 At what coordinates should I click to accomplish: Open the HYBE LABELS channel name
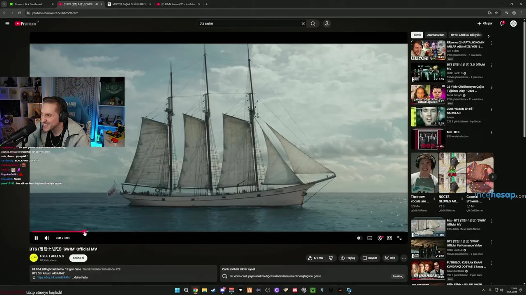[x=50, y=256]
